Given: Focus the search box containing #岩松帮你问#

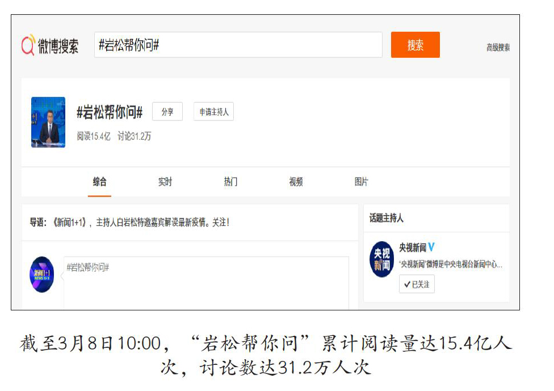Looking at the screenshot, I should (238, 45).
